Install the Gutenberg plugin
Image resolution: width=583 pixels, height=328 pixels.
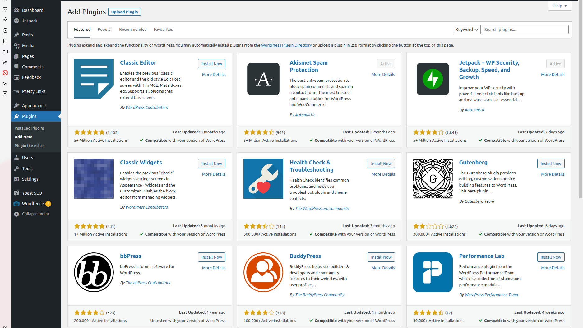tap(551, 164)
